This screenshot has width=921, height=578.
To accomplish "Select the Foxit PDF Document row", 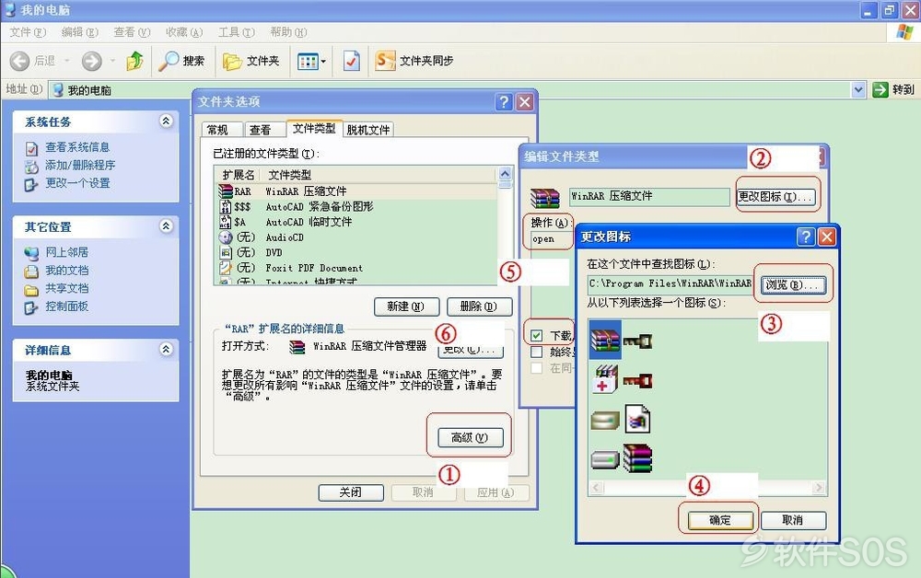I will [x=356, y=268].
